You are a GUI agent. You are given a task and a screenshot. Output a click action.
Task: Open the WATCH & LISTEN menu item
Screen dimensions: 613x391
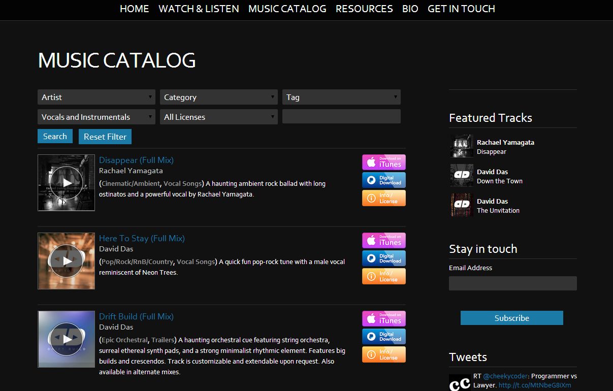[x=199, y=9]
